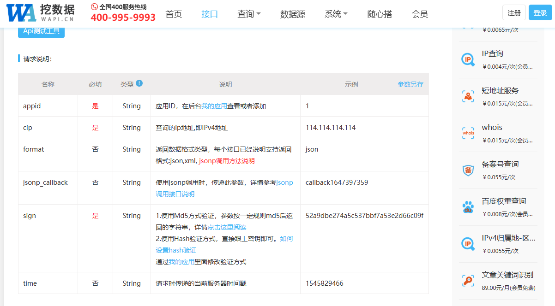The width and height of the screenshot is (555, 306).
Task: Click the 百度权重查询 paw icon
Action: point(468,207)
